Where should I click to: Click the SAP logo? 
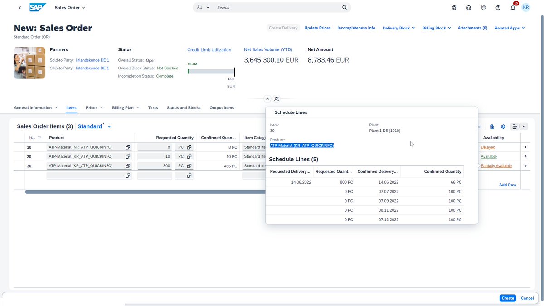click(x=38, y=7)
